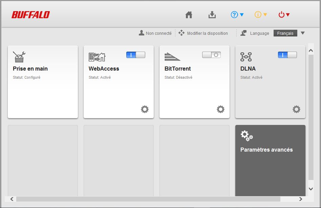Disable the DLNA switch
The image size is (321, 208).
[287, 55]
